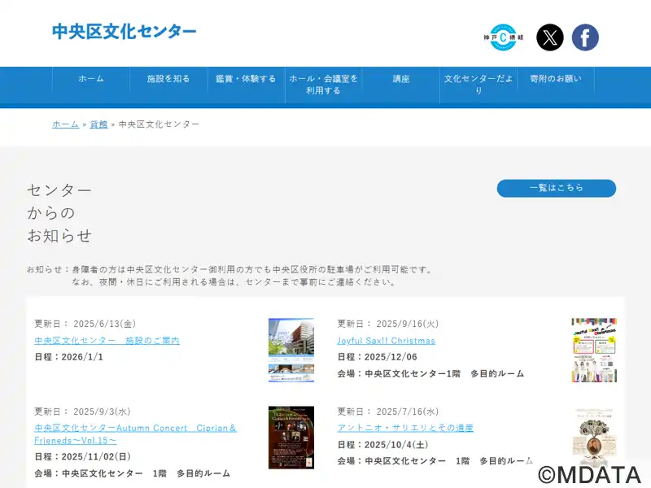Click the facility guide building thumbnail
Image resolution: width=651 pixels, height=488 pixels.
[291, 350]
